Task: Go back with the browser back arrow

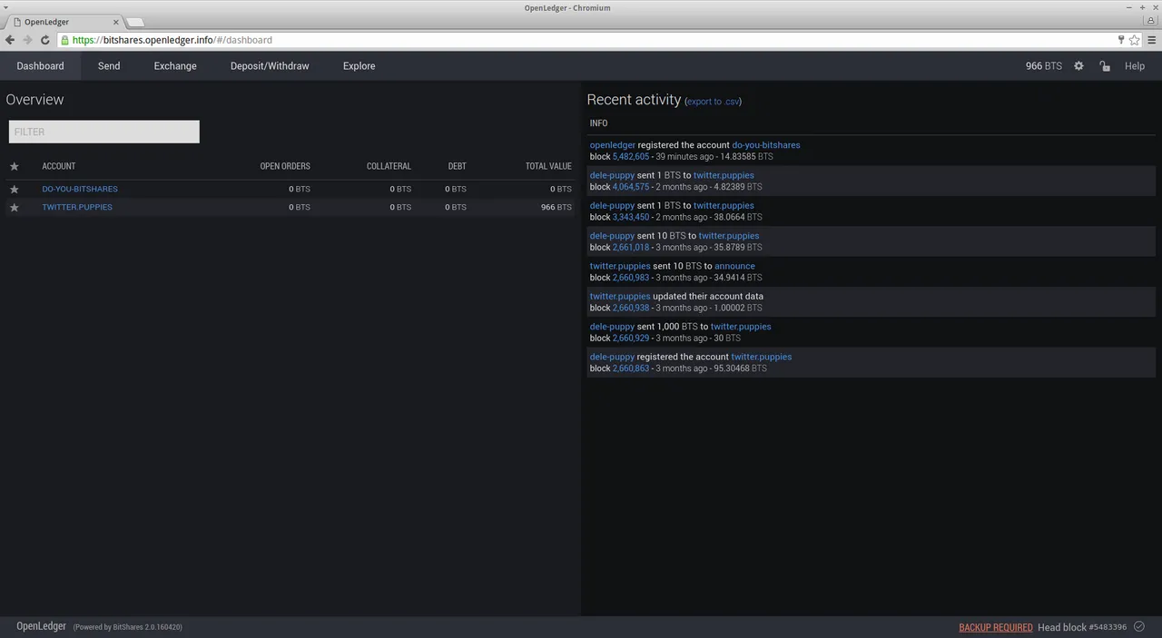Action: (10, 40)
